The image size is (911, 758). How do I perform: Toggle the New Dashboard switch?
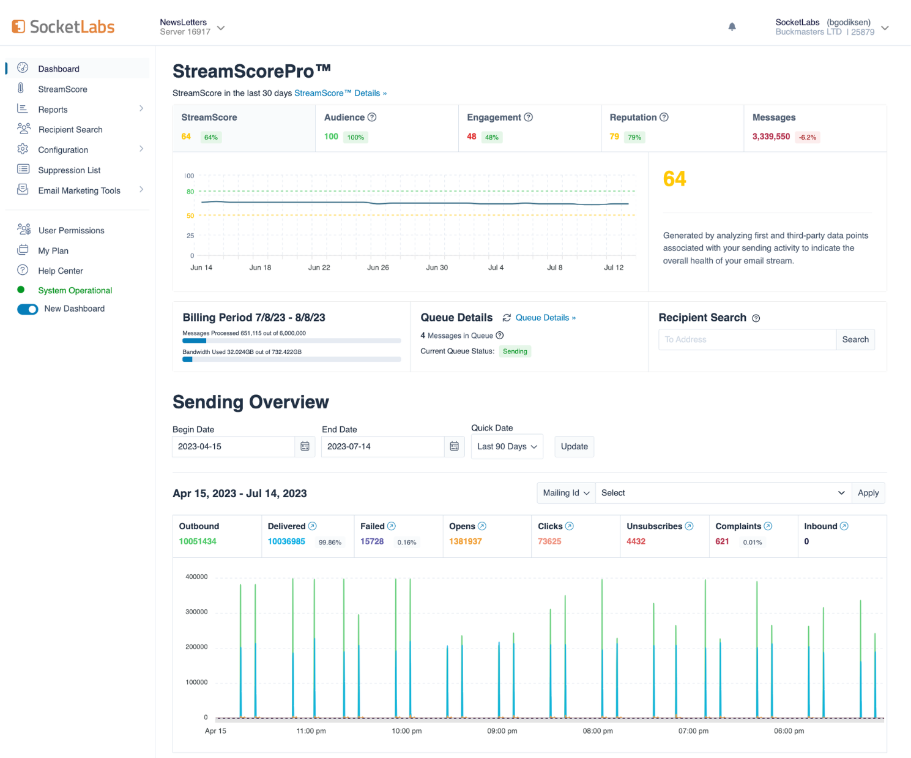coord(28,309)
